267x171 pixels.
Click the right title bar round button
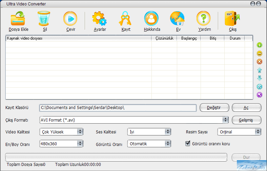point(259,4)
